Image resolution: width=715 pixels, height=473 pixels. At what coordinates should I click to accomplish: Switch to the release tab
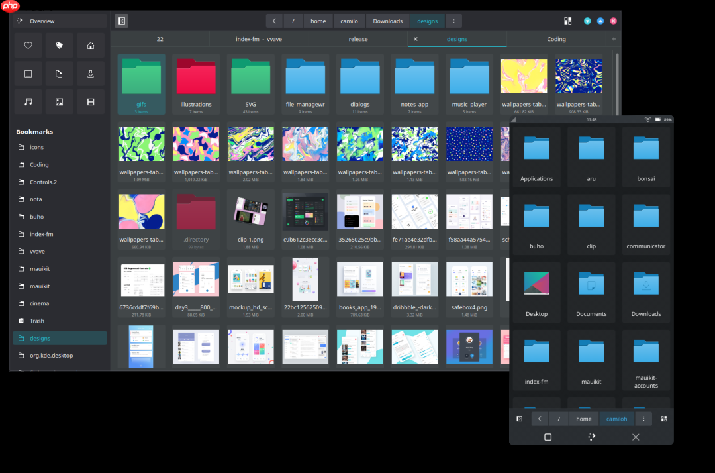[x=358, y=39]
